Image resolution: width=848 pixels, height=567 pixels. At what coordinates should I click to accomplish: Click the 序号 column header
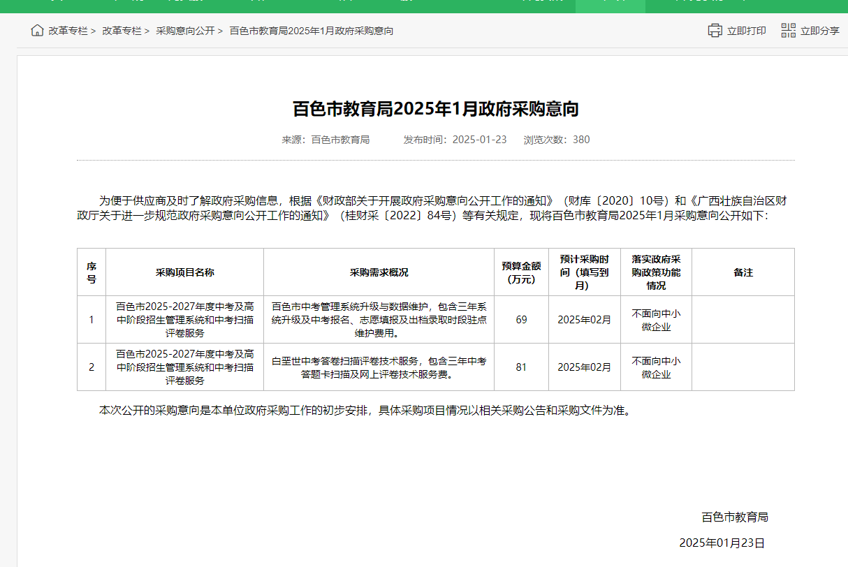click(92, 272)
